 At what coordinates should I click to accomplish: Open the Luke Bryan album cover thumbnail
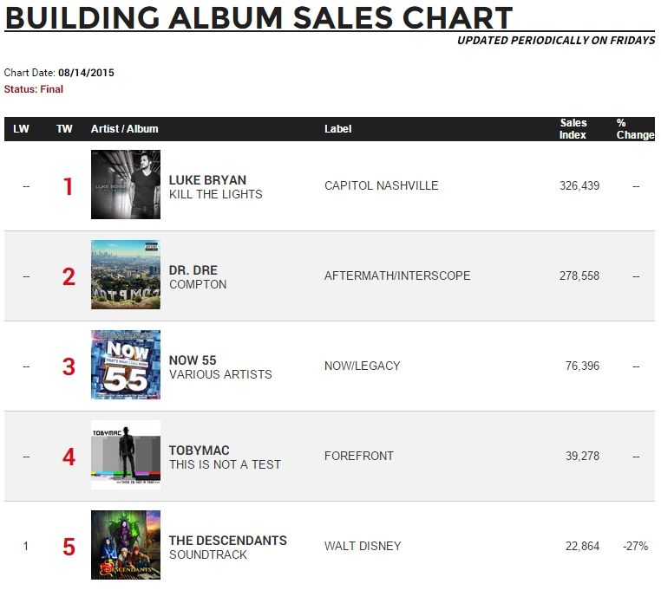pos(126,185)
